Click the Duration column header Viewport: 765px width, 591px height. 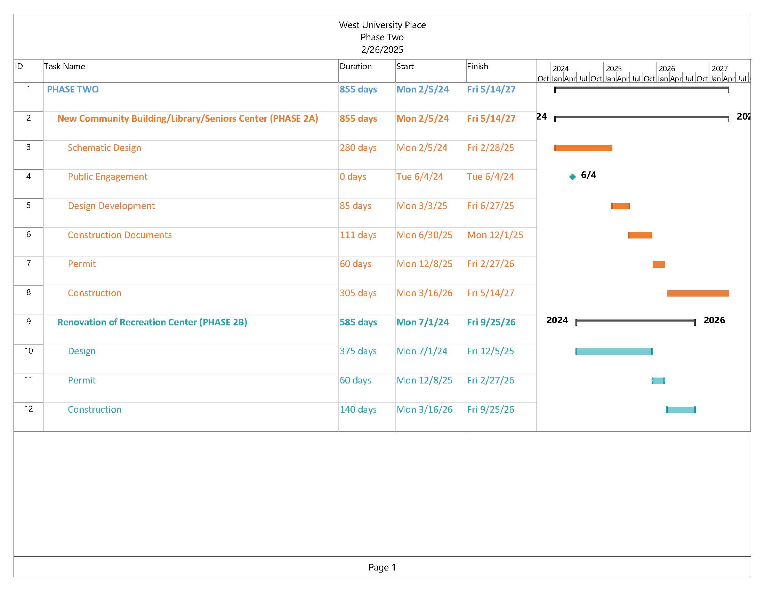(355, 66)
